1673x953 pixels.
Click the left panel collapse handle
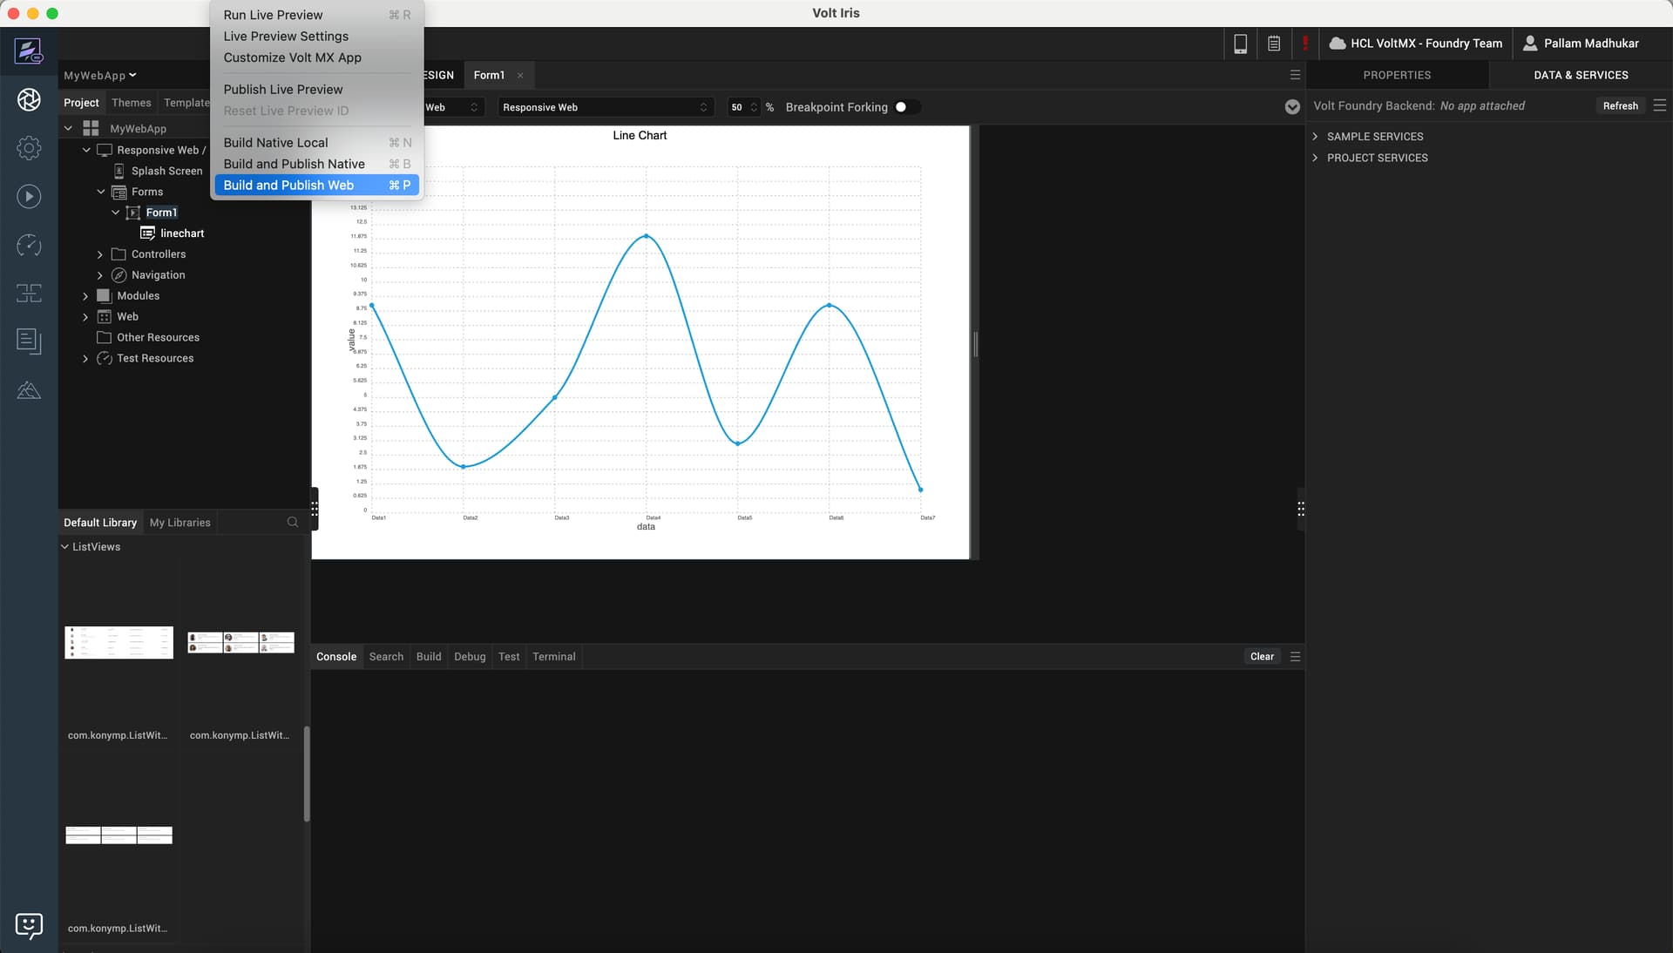[x=315, y=509]
